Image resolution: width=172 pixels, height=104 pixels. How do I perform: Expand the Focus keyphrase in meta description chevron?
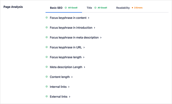click(x=101, y=38)
